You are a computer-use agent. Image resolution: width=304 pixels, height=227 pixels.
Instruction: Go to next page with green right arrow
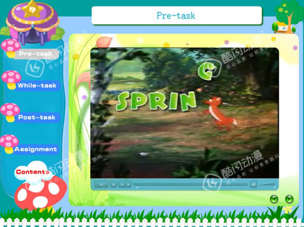(x=289, y=199)
